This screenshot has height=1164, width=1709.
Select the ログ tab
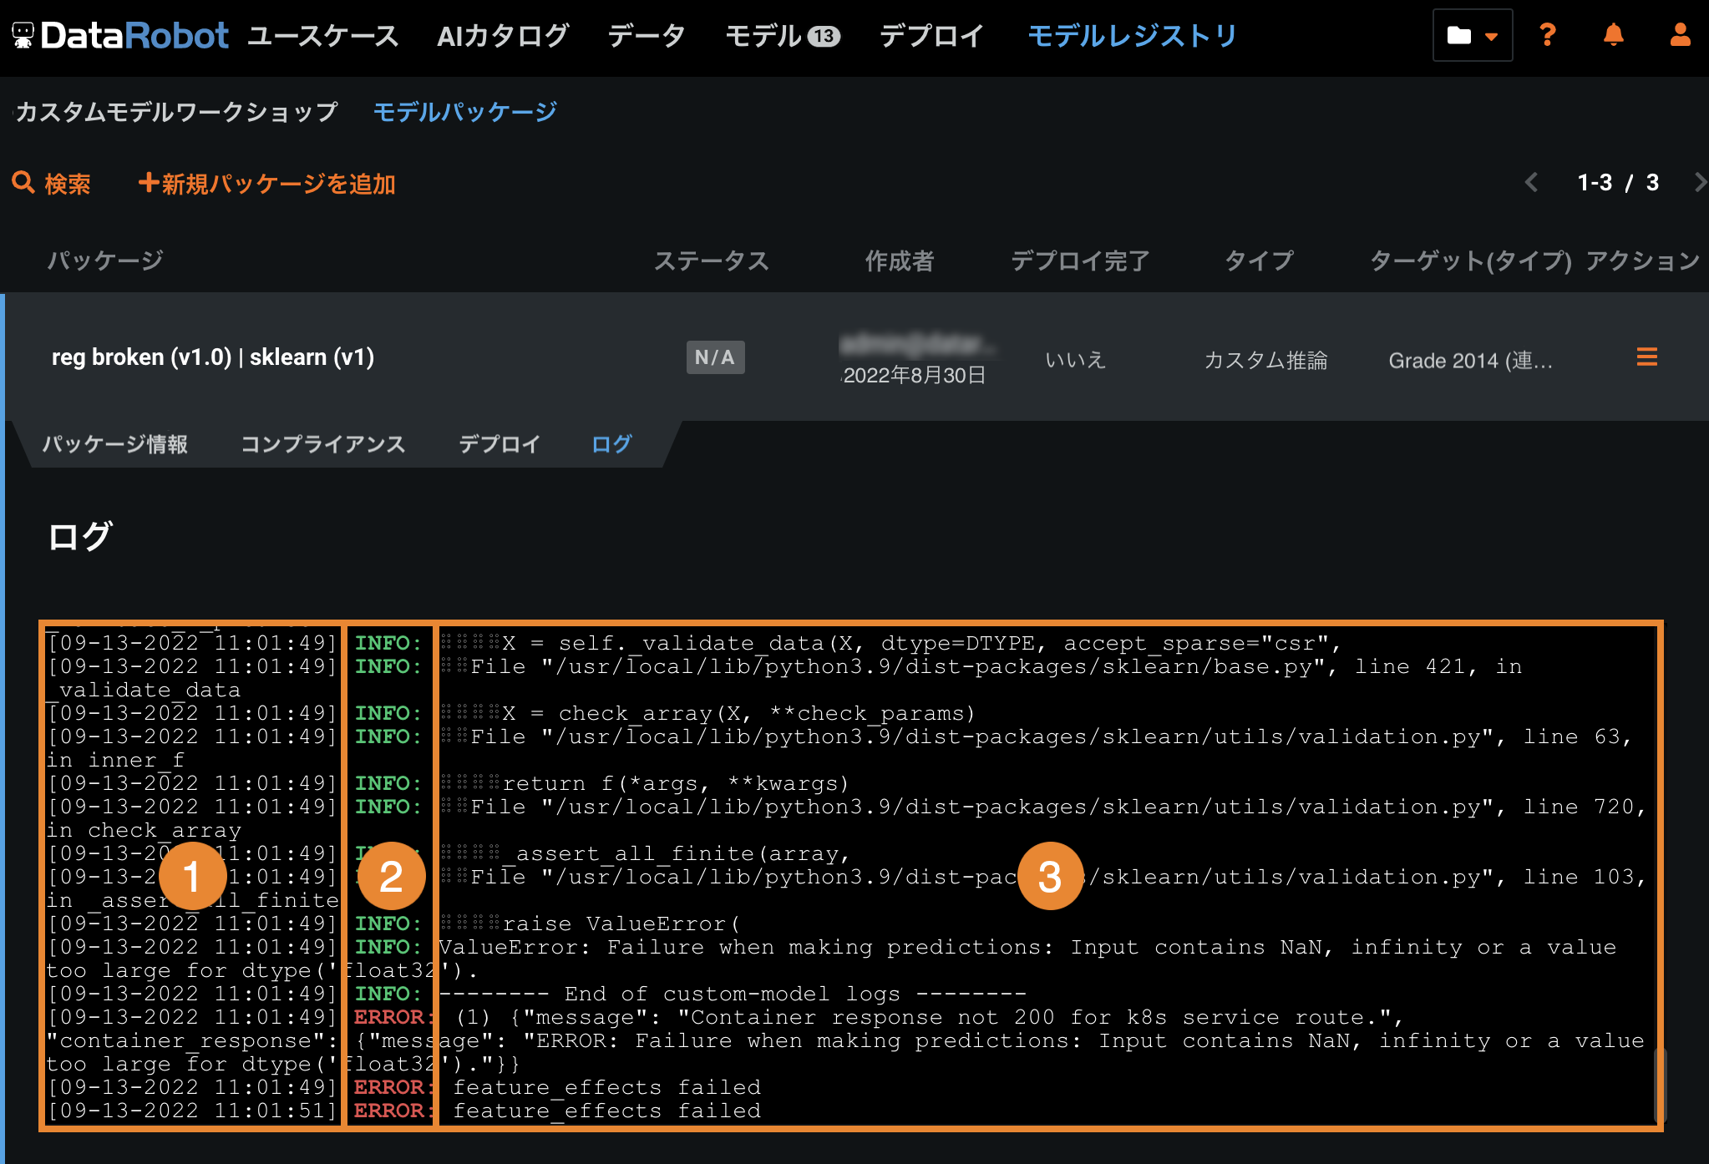coord(611,444)
